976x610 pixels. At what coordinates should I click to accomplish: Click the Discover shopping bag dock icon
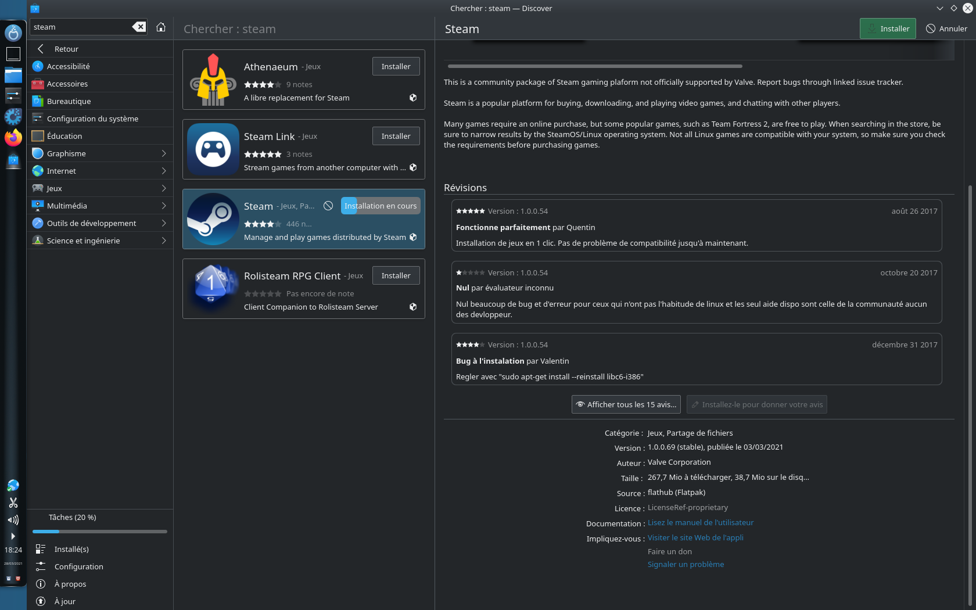click(x=13, y=160)
